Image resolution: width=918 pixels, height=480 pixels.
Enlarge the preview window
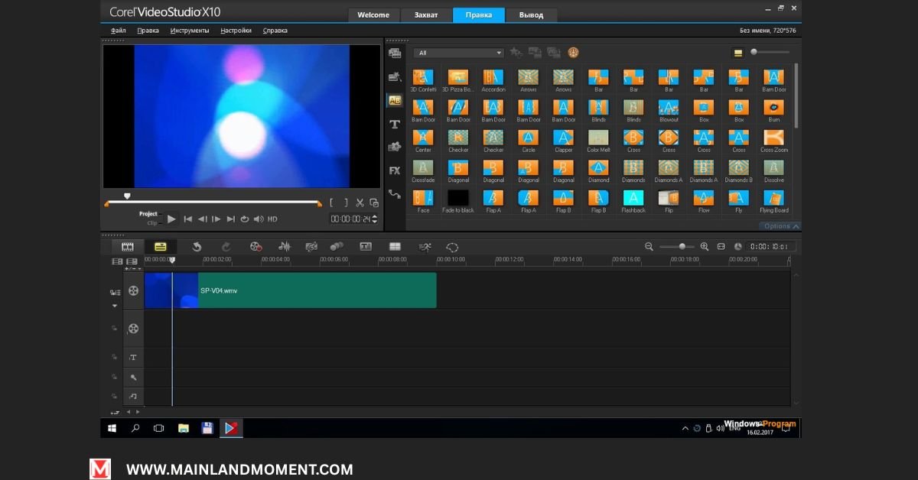click(374, 203)
